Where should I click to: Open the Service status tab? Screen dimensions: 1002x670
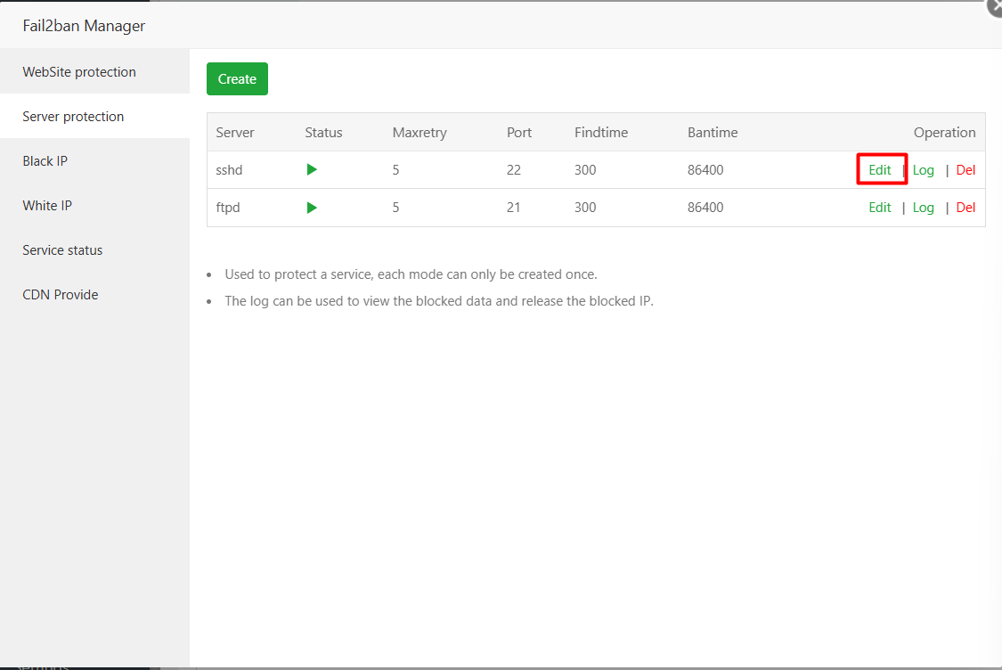[62, 250]
